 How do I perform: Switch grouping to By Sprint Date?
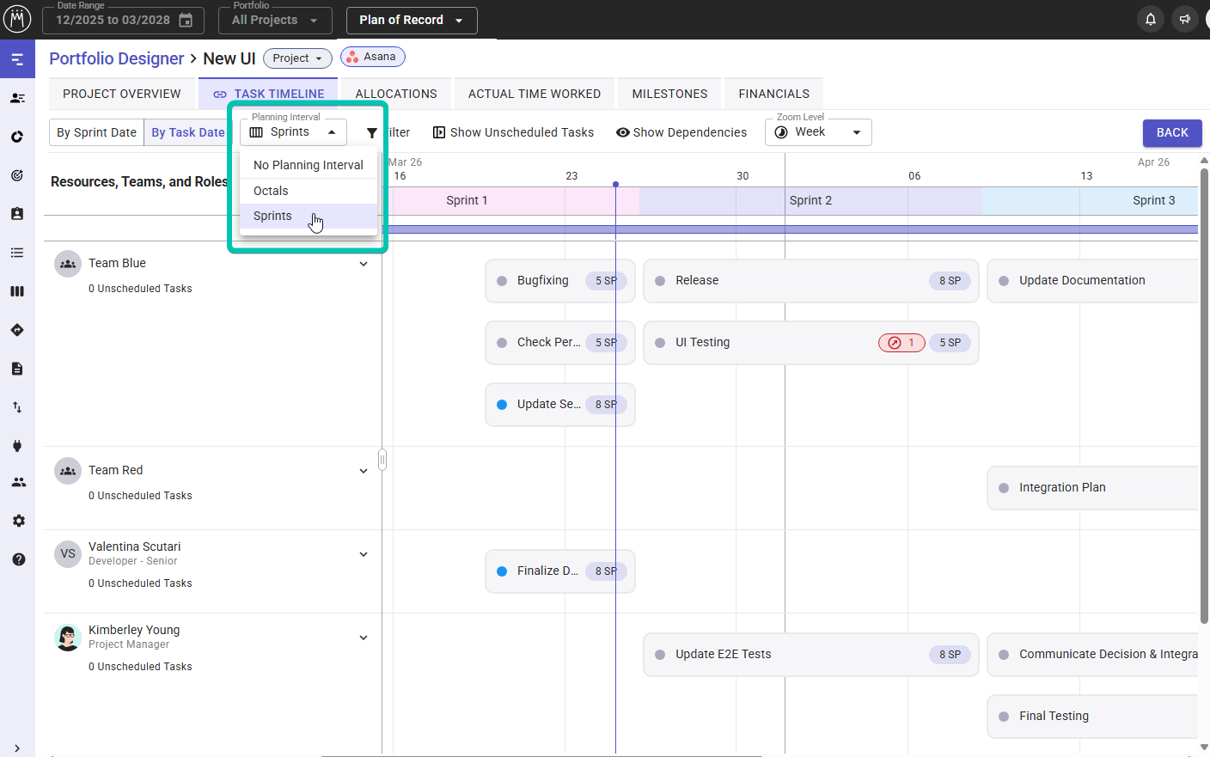click(x=95, y=132)
